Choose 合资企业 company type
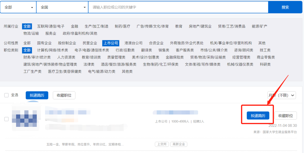Image resolution: width=304 pixels, height=153 pixels. (156, 43)
